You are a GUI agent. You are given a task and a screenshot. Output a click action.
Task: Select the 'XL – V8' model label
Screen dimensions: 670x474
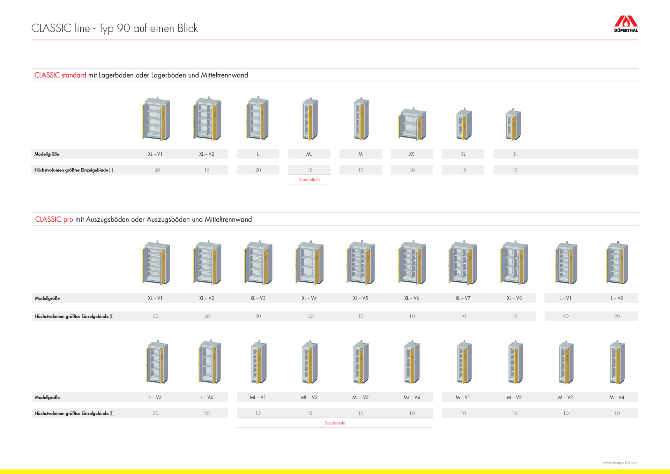click(x=514, y=298)
